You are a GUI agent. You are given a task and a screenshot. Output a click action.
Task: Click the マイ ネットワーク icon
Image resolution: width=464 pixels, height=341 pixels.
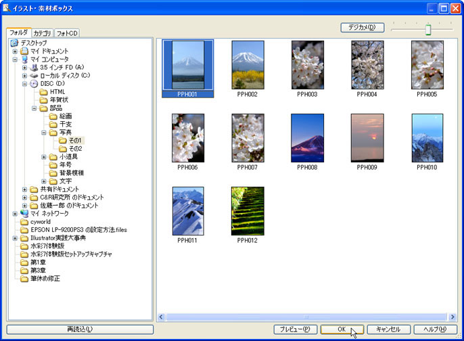point(24,214)
